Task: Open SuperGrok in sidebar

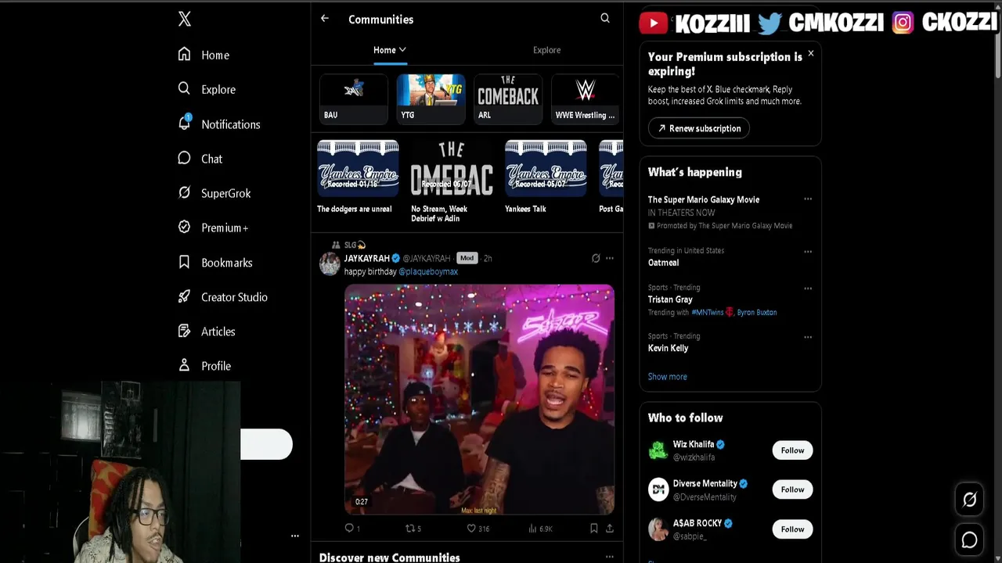Action: pyautogui.click(x=214, y=193)
